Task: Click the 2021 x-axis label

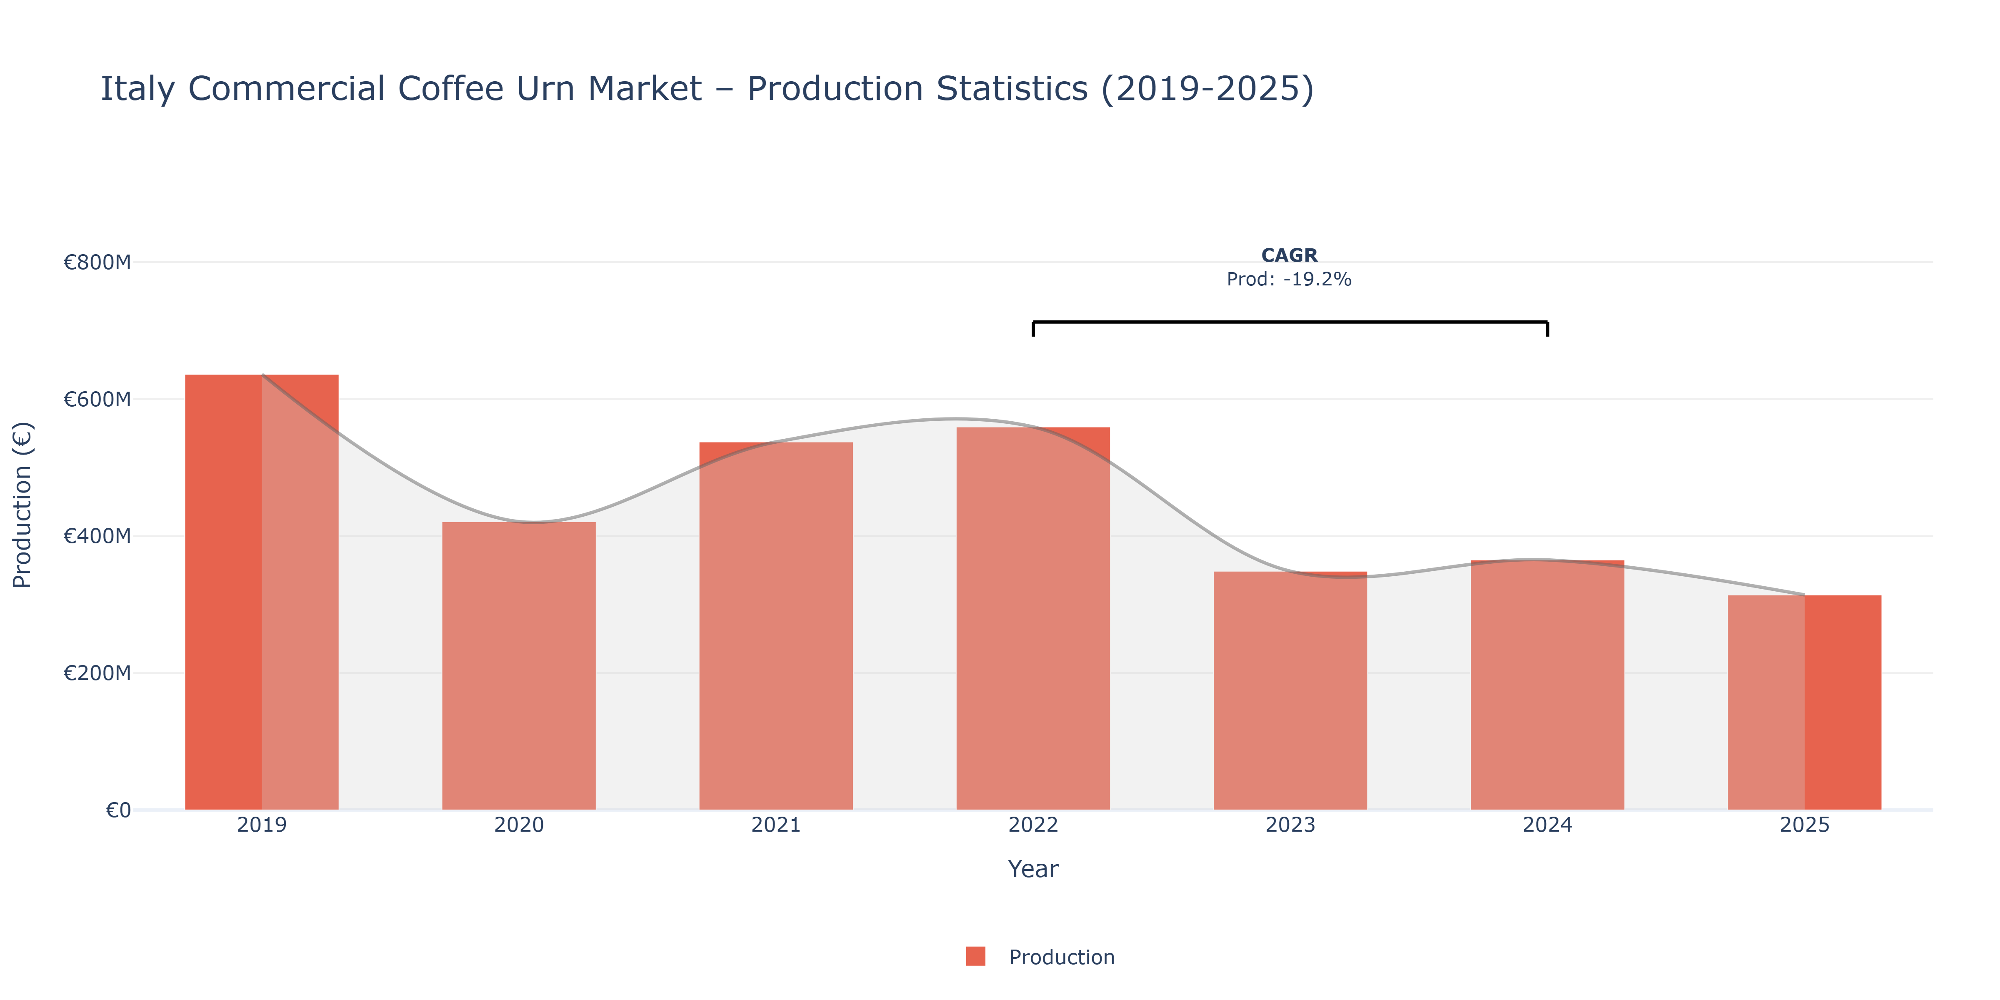Action: [x=775, y=825]
